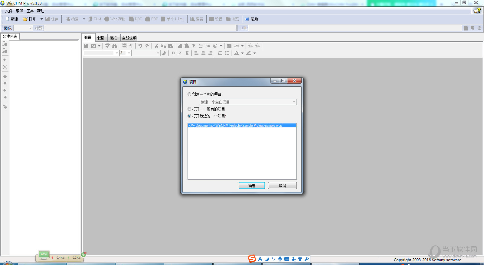Toggle underline formatting

[x=187, y=53]
